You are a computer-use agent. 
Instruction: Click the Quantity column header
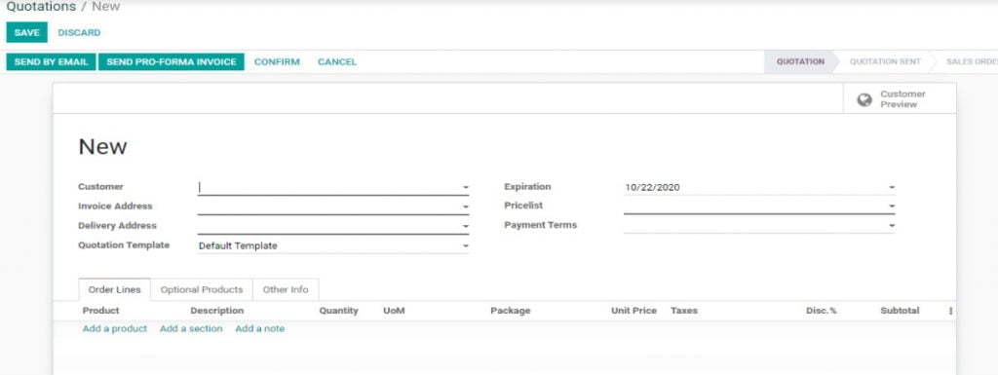tap(338, 311)
